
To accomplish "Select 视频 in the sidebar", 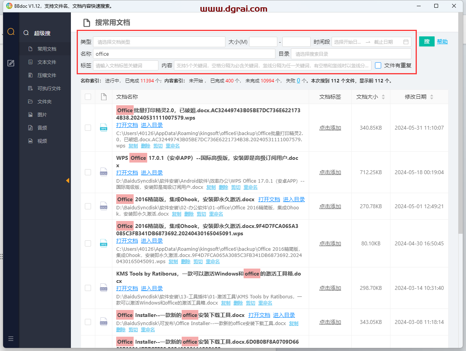I will (x=45, y=141).
